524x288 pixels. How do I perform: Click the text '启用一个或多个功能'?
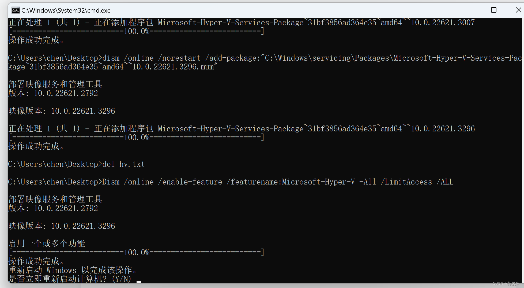[47, 243]
